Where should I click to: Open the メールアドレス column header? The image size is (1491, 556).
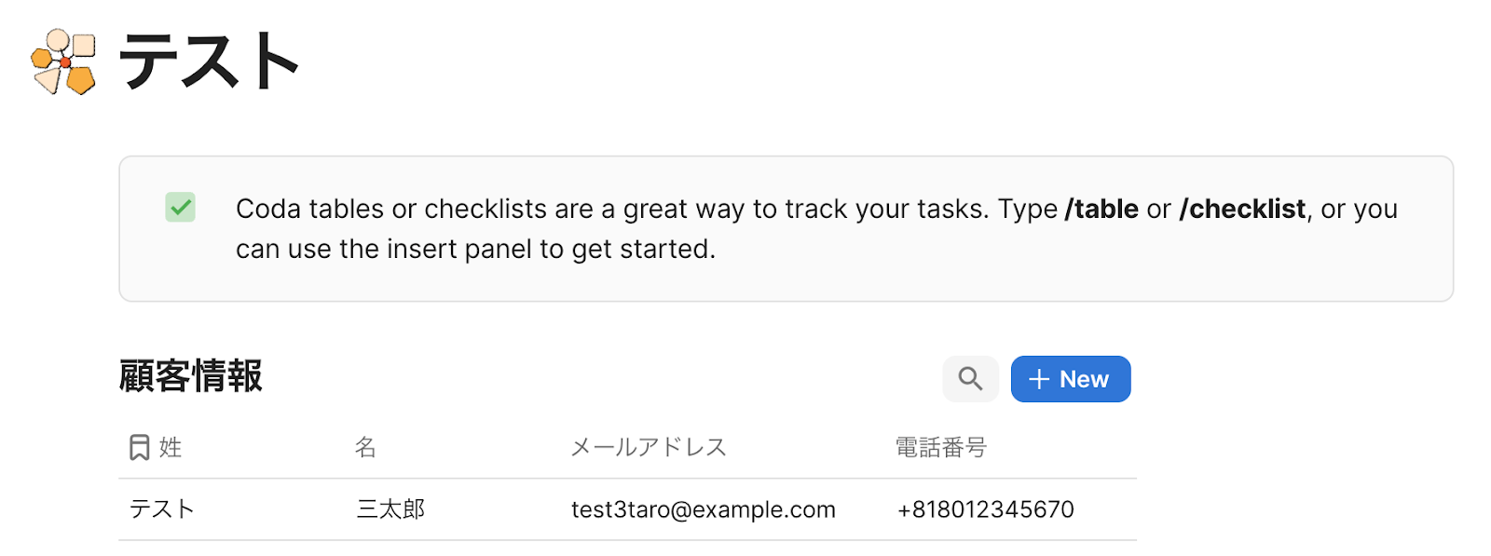(x=649, y=448)
